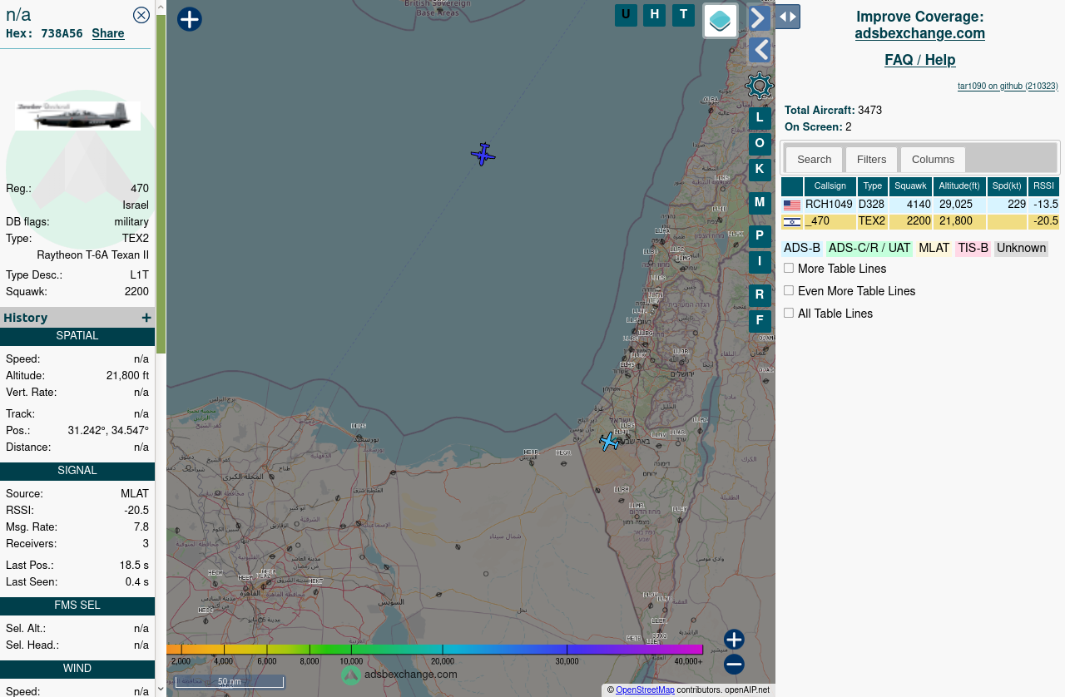Toggle the T map button
The height and width of the screenshot is (697, 1065).
[683, 15]
